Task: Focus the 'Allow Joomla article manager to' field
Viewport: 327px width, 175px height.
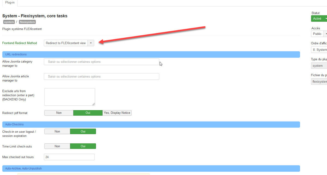Action: pos(101,77)
